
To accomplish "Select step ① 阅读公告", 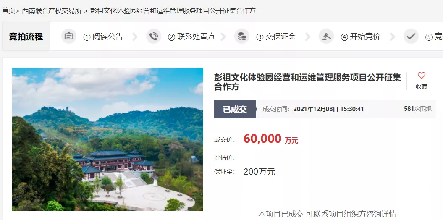I will tap(103, 37).
